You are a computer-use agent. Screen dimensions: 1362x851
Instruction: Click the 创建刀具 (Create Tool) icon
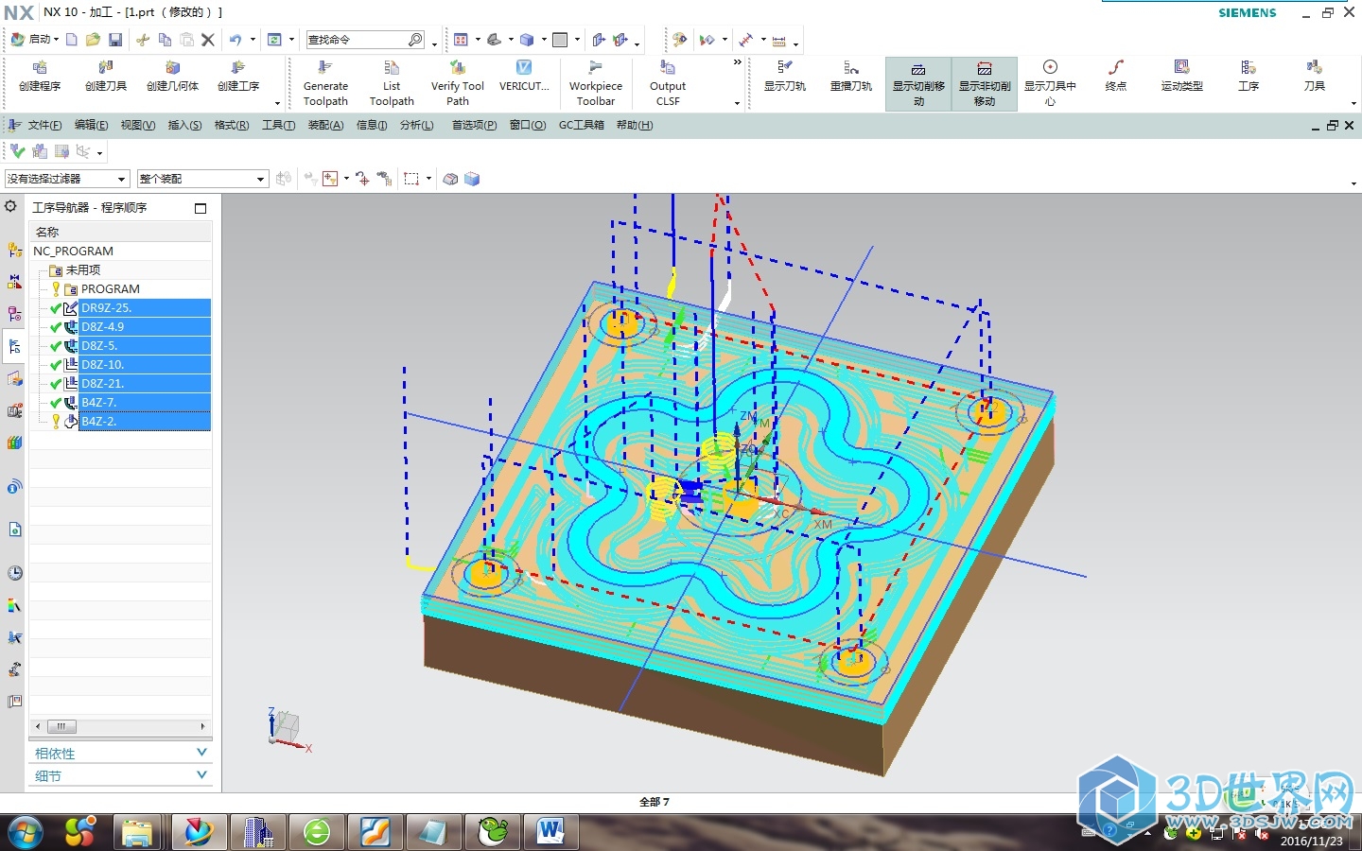click(x=106, y=68)
